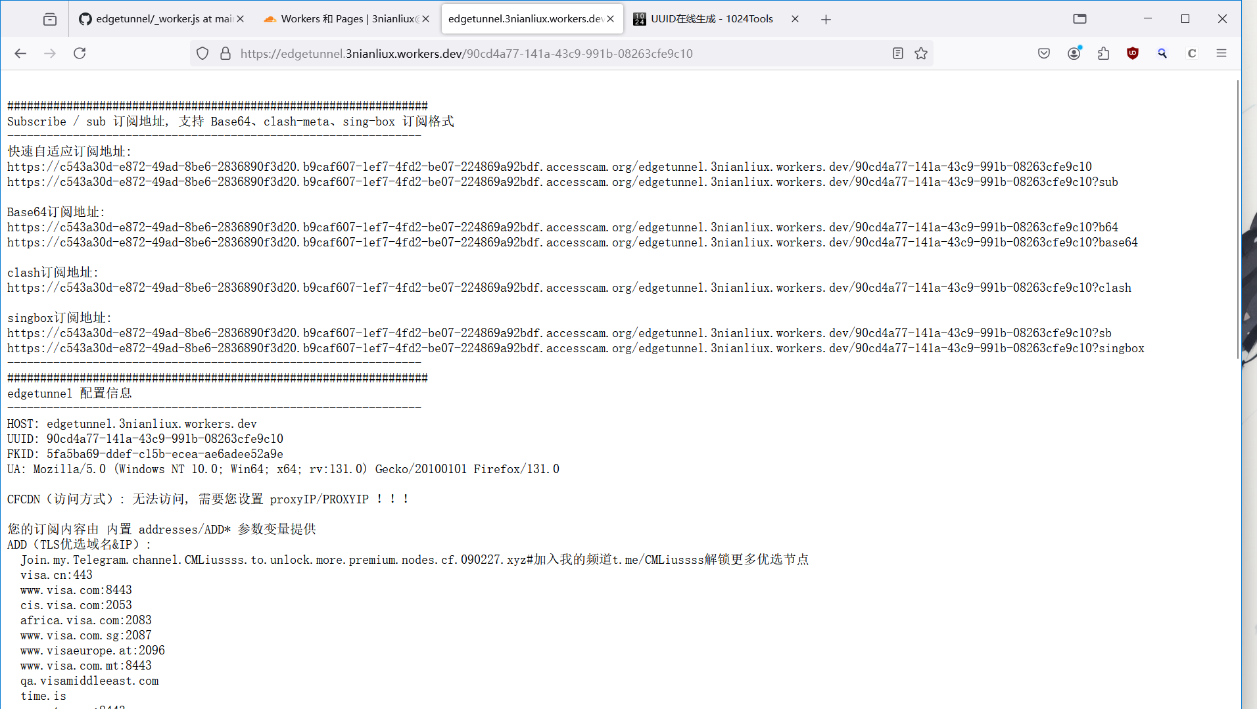
Task: Click the 'Base64订阅地址:' label
Action: point(57,212)
